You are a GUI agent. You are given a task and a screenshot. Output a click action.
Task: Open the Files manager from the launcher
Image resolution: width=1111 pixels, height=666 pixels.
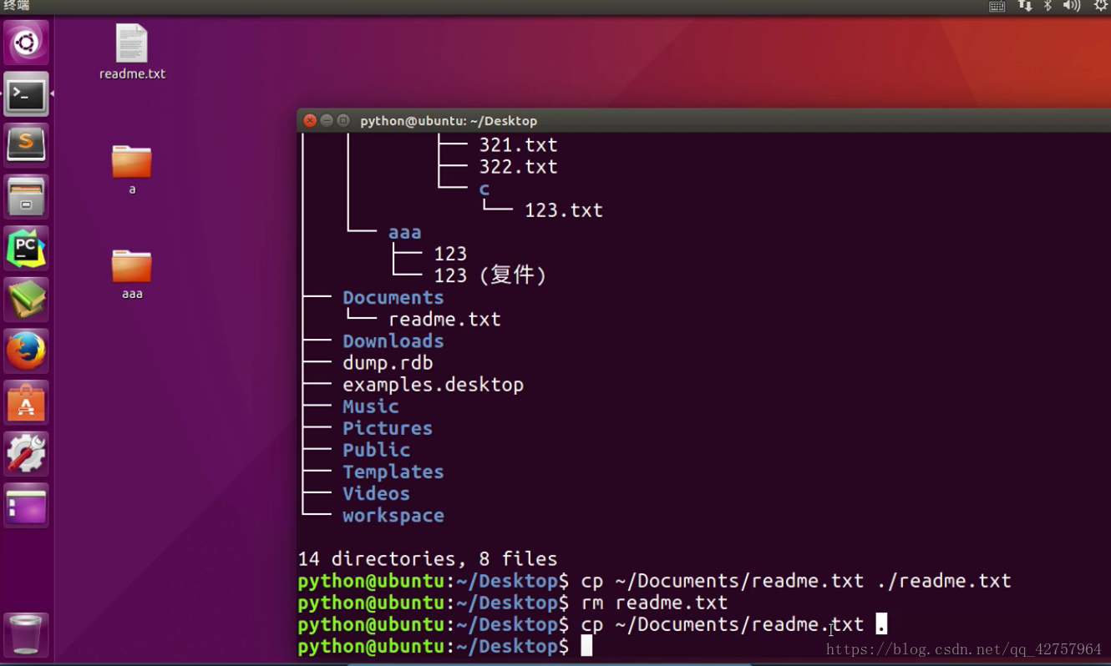pos(26,197)
